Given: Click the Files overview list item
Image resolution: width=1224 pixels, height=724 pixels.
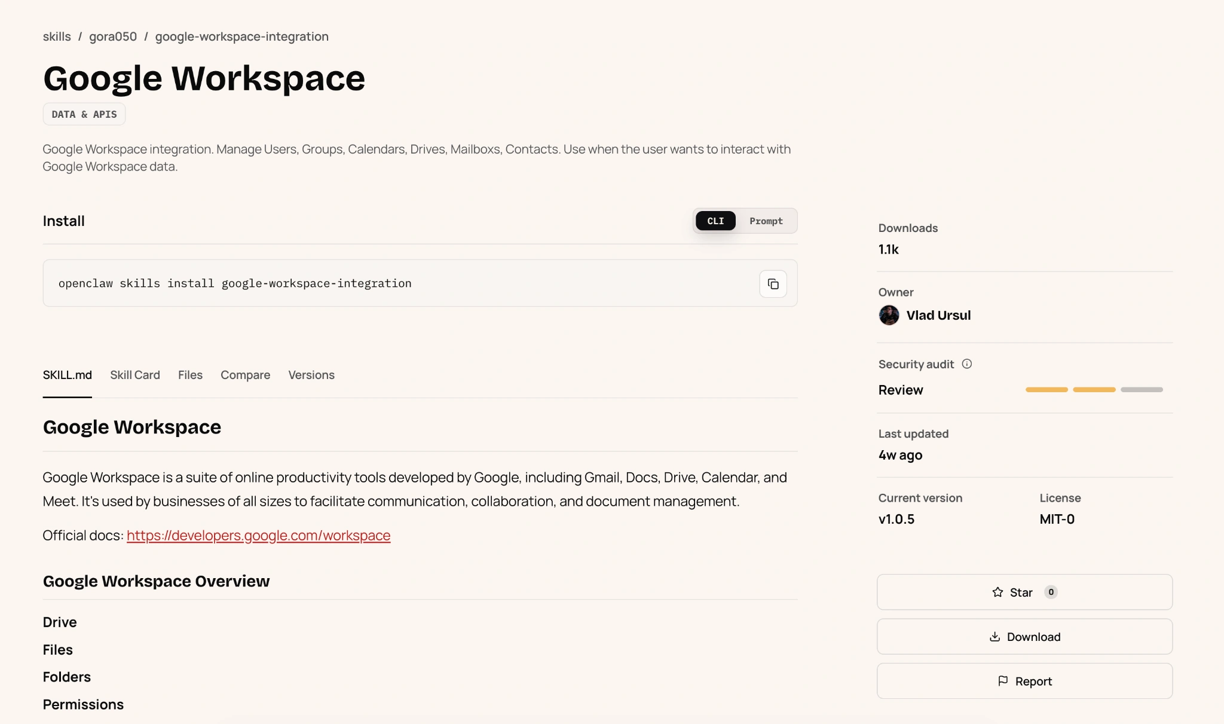Looking at the screenshot, I should (58, 650).
